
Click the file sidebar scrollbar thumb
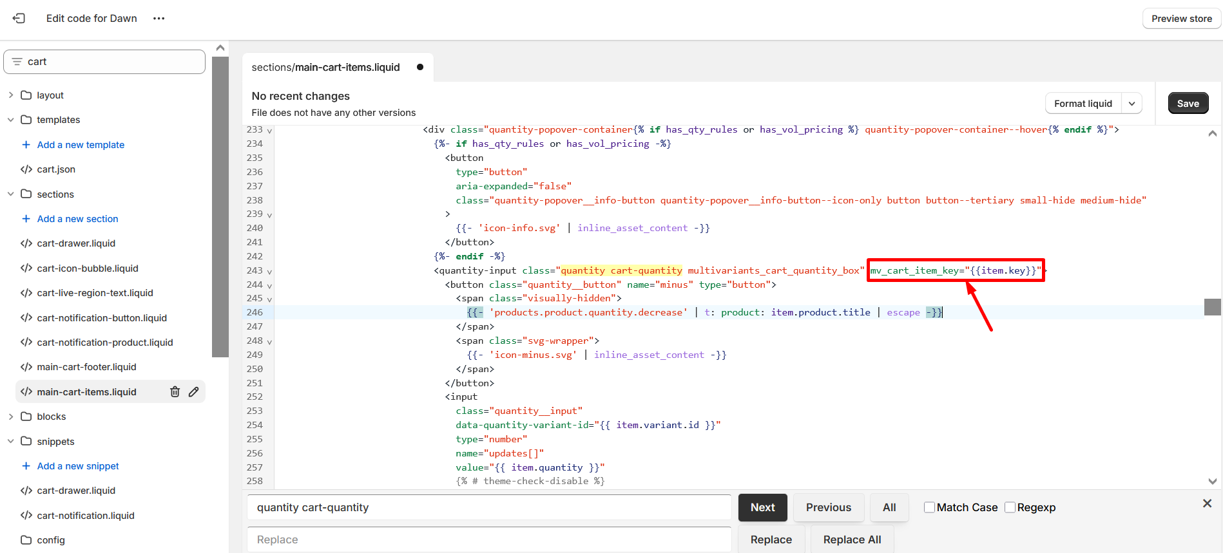tap(220, 206)
